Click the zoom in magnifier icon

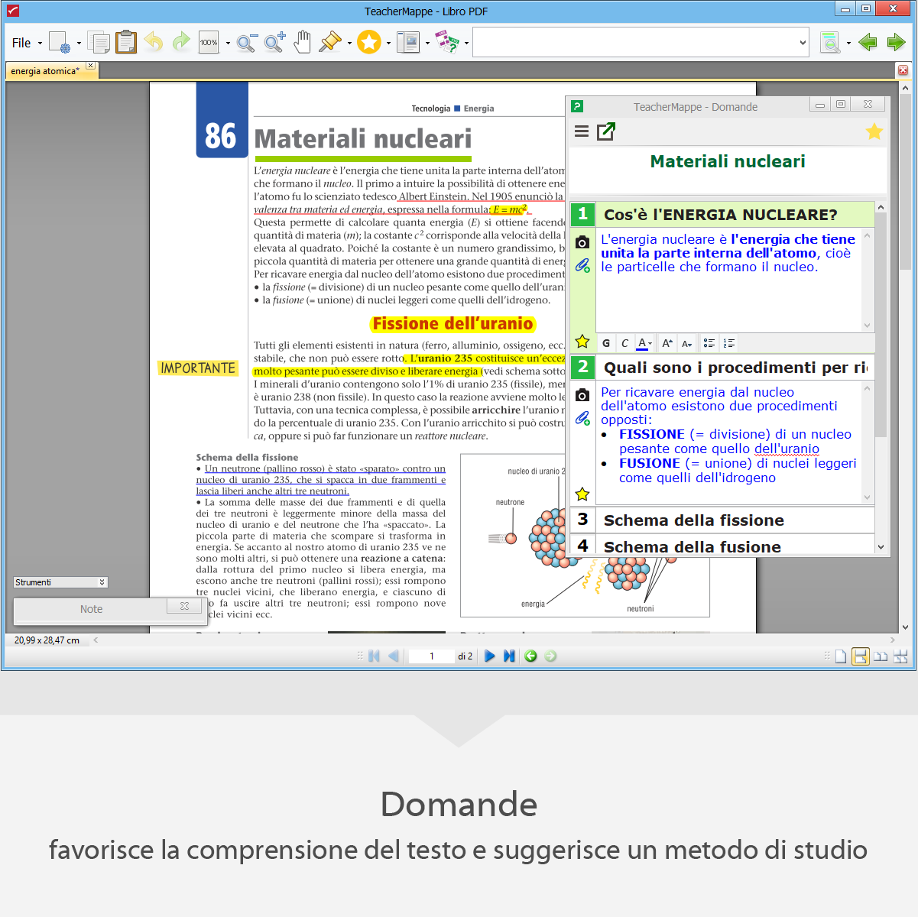274,42
